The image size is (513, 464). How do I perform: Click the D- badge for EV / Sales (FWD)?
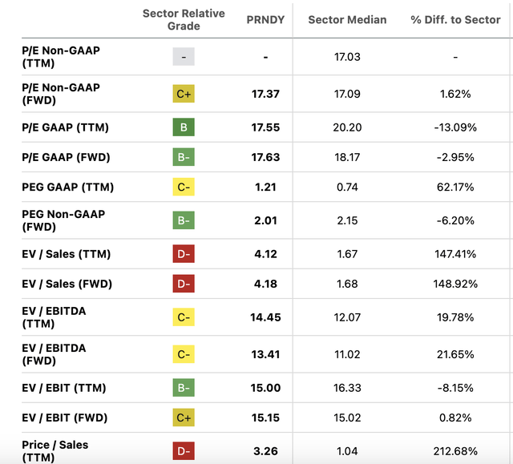(x=184, y=284)
